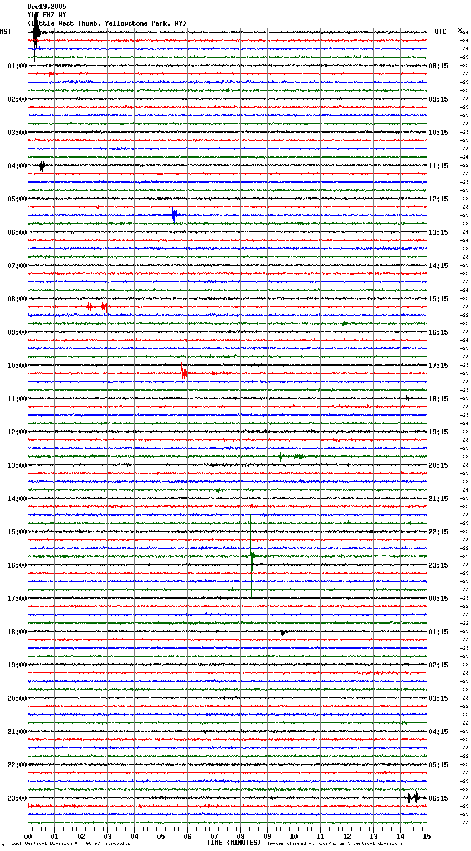Screen dimensions: 471x851
Task: Select minute tick label 09 on bottom axis
Action: [x=267, y=836]
